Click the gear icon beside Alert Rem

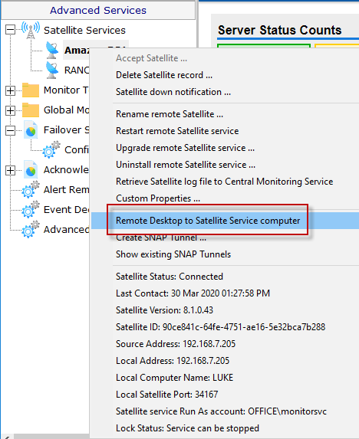coord(31,189)
